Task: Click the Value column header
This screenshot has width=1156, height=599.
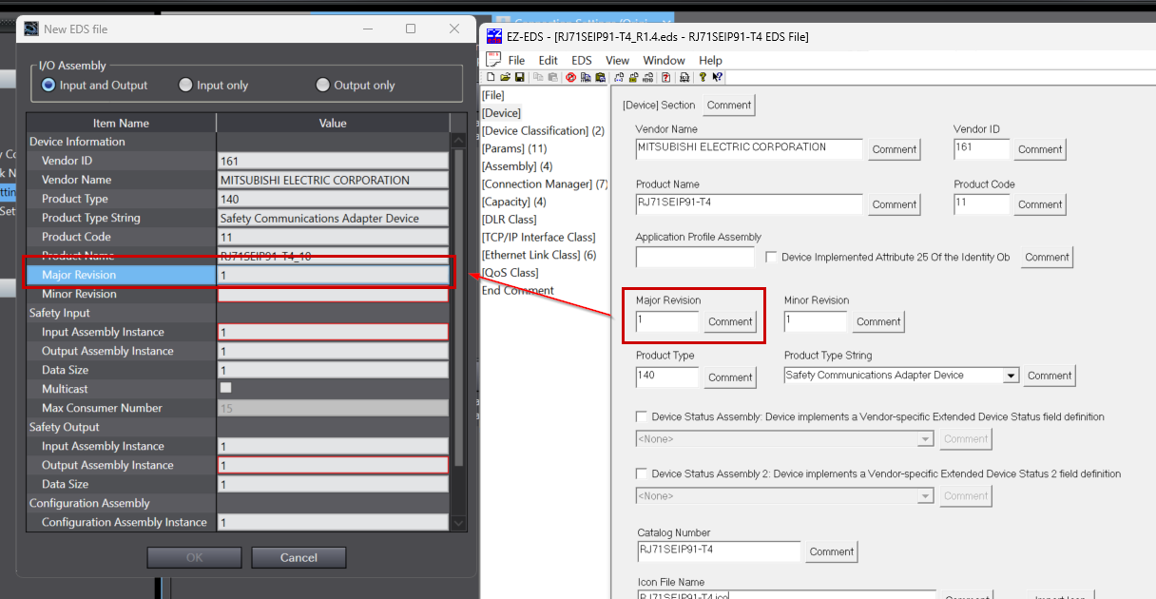Action: click(333, 123)
